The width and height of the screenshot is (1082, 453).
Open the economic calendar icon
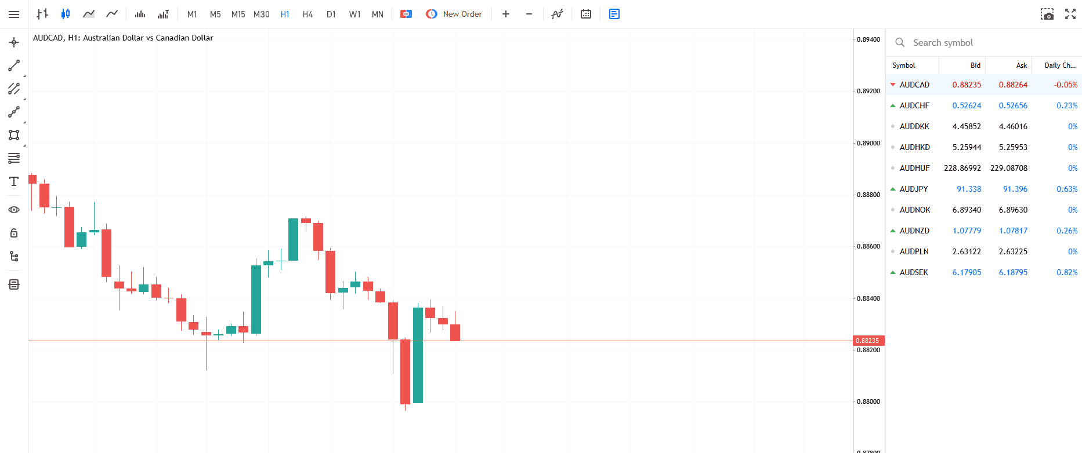tap(586, 14)
